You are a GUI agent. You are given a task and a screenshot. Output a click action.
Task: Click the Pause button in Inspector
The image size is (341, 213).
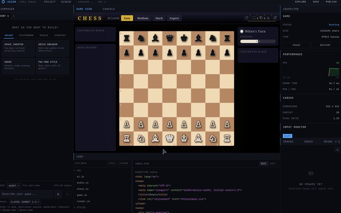tap(297, 45)
